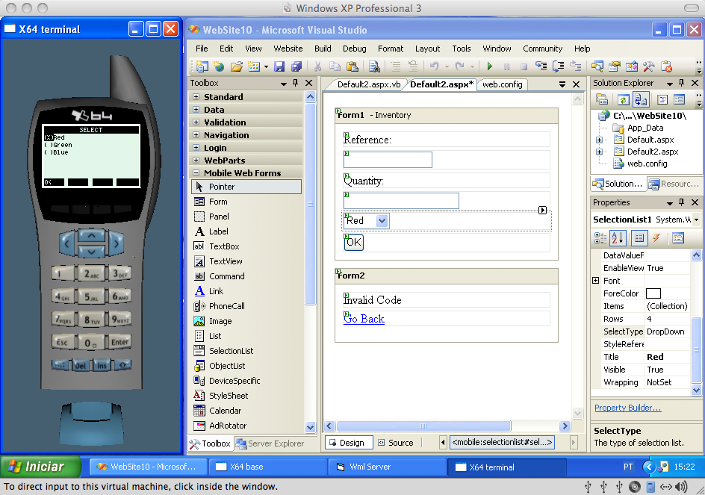Open the Red selection list dropdown
705x495 pixels.
[x=382, y=221]
